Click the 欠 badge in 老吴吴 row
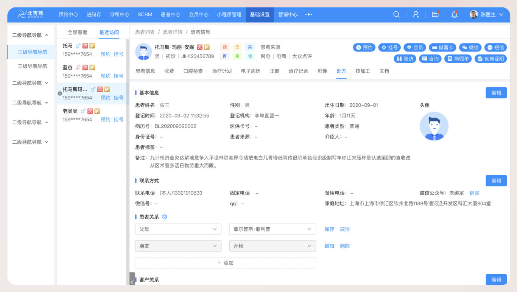 pyautogui.click(x=90, y=111)
